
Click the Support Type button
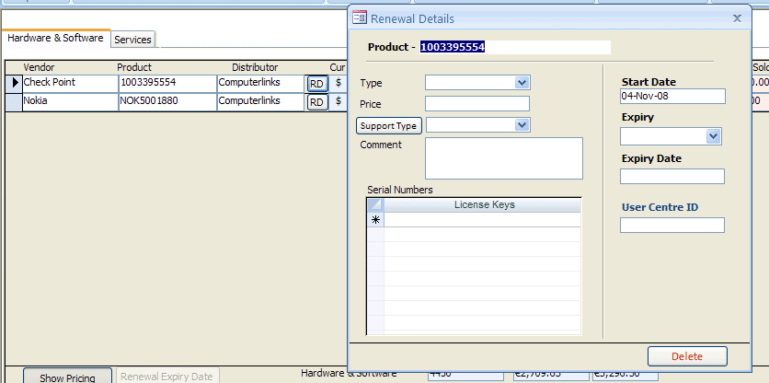[x=388, y=126]
